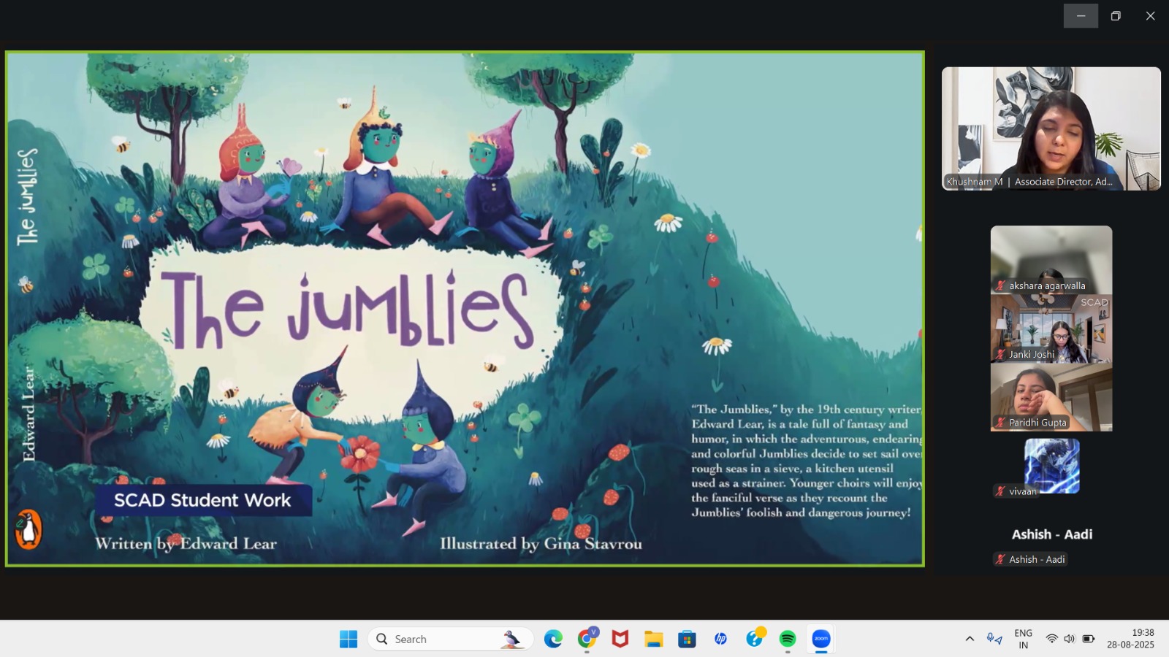Viewport: 1169px width, 657px height.
Task: Open Microsoft Store from taskbar
Action: [x=687, y=639]
